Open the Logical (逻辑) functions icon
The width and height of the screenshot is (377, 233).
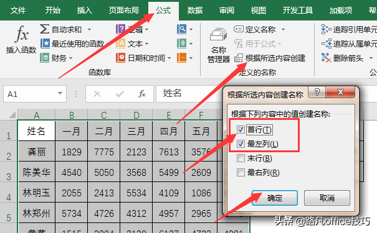coord(120,29)
